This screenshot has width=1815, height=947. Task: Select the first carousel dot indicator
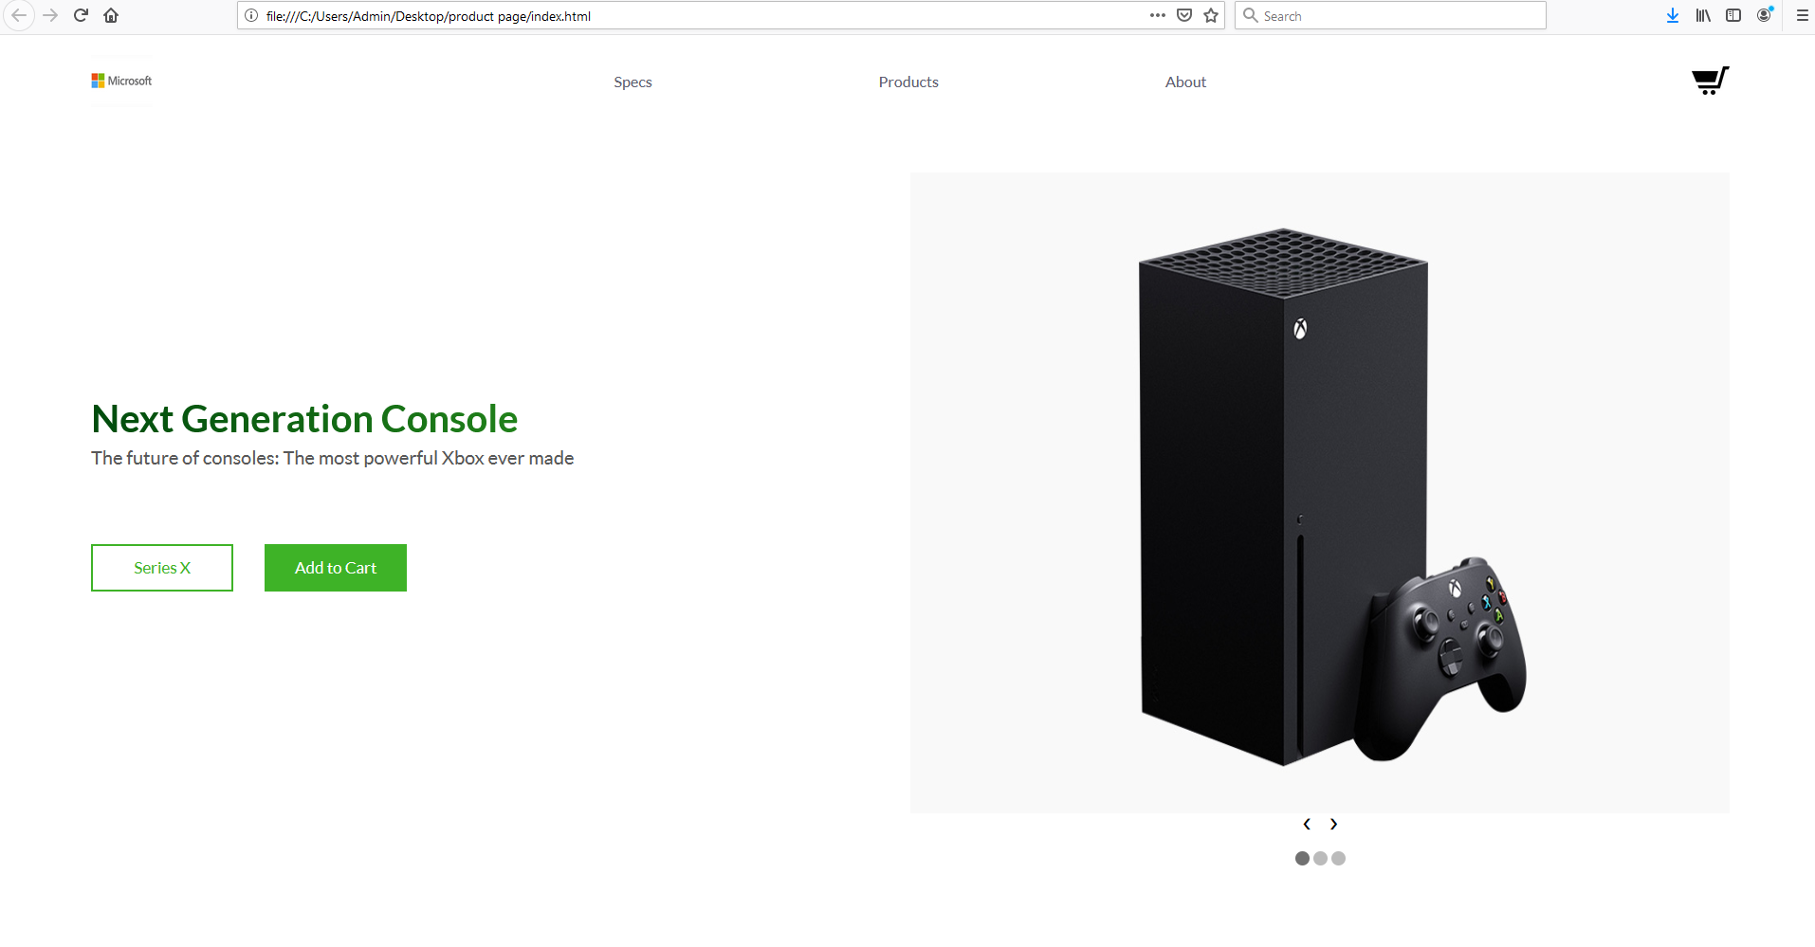[x=1302, y=858]
